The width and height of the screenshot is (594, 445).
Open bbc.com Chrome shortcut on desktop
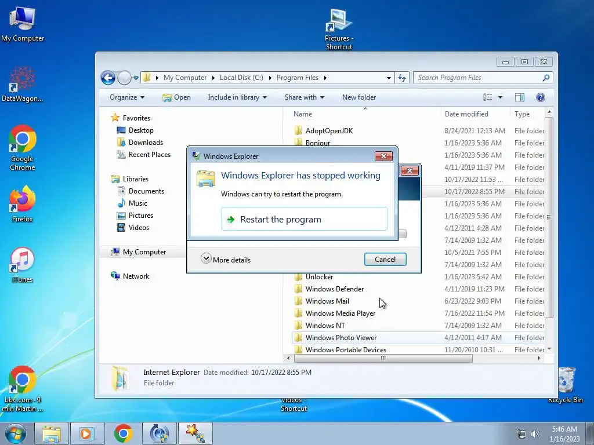click(23, 389)
